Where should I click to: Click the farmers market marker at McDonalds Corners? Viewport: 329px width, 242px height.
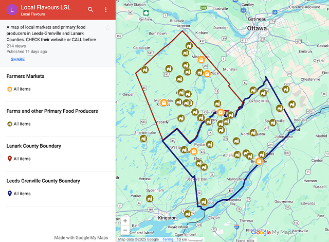[163, 103]
